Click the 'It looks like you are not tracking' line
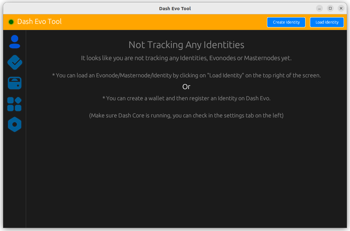350x231 pixels. (x=186, y=58)
